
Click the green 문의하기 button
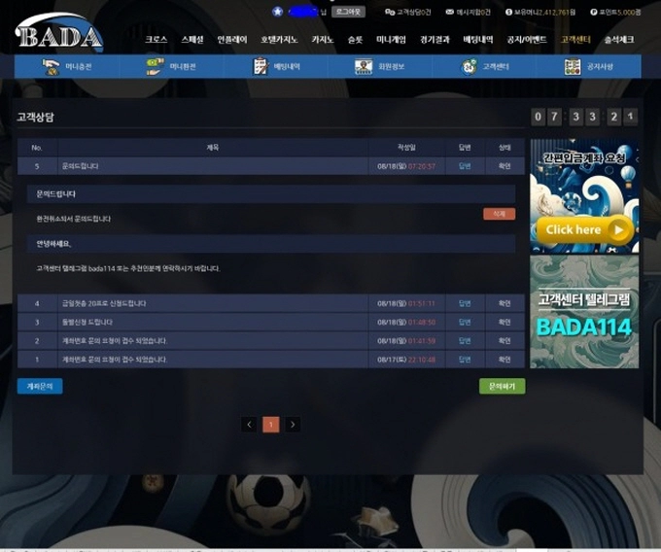coord(503,386)
